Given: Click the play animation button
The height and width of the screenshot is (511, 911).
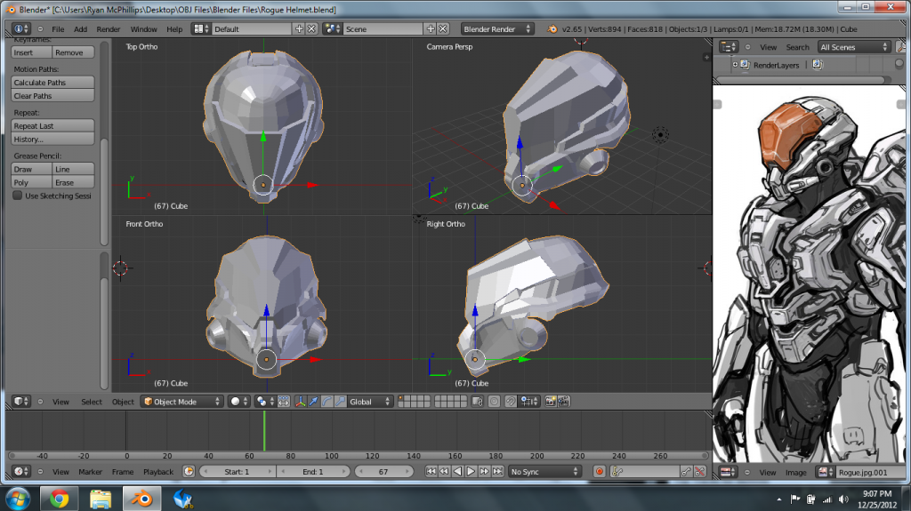Looking at the screenshot, I should (x=472, y=472).
